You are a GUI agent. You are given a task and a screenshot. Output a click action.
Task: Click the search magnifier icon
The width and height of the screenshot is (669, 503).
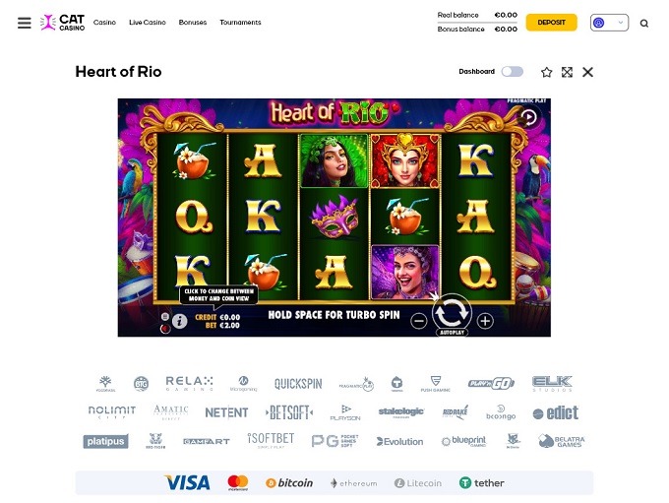[643, 23]
